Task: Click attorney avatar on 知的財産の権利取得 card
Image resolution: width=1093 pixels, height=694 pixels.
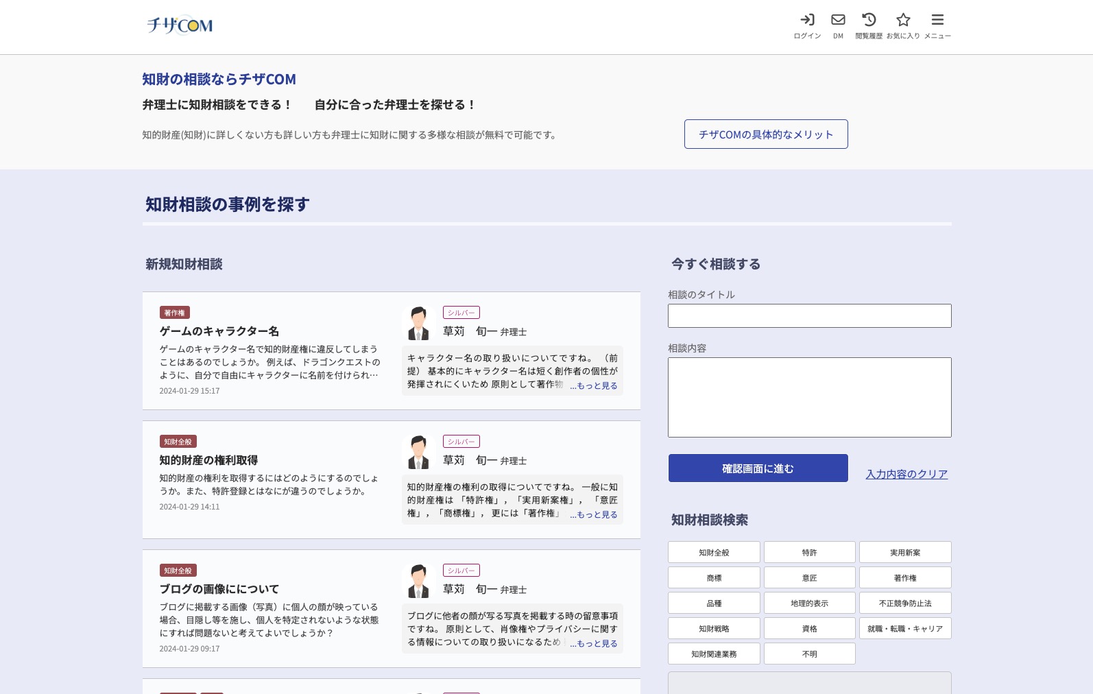Action: (x=418, y=452)
